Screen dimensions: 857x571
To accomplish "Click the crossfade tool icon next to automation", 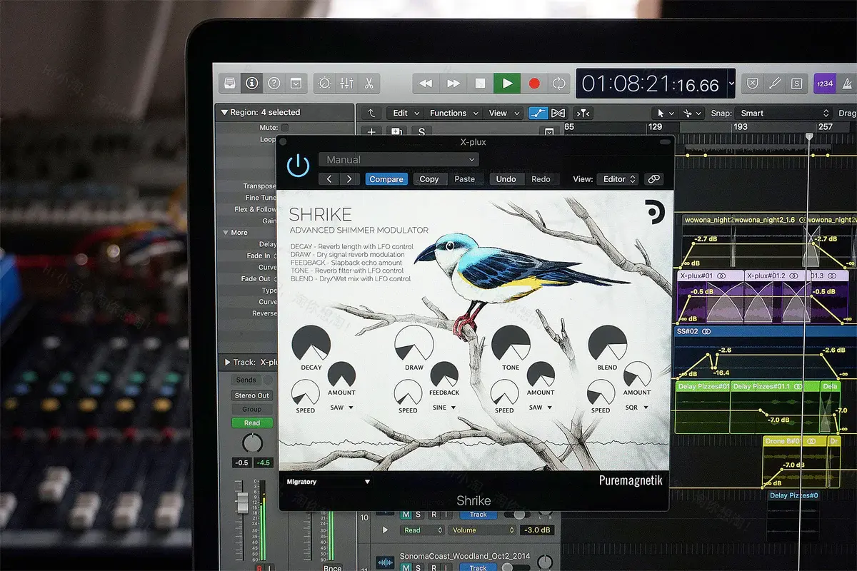I will pos(558,112).
